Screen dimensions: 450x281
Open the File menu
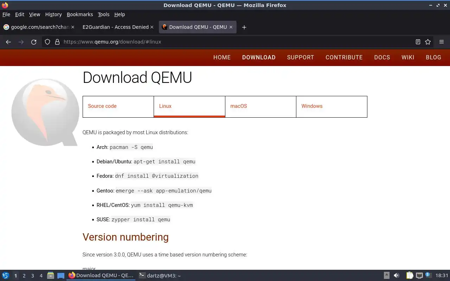coord(6,14)
